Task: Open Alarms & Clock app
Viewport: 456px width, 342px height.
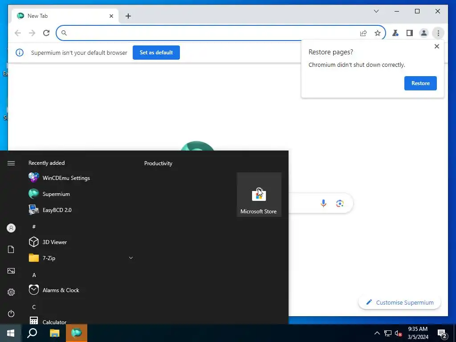Action: [x=81, y=290]
